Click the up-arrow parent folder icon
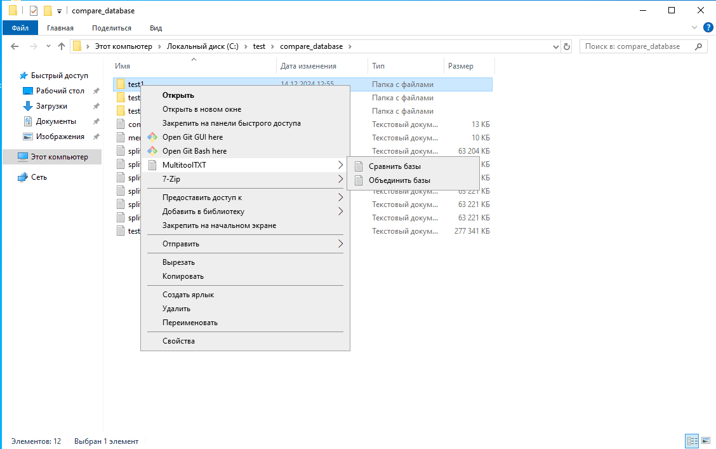This screenshot has height=449, width=716. coord(62,46)
